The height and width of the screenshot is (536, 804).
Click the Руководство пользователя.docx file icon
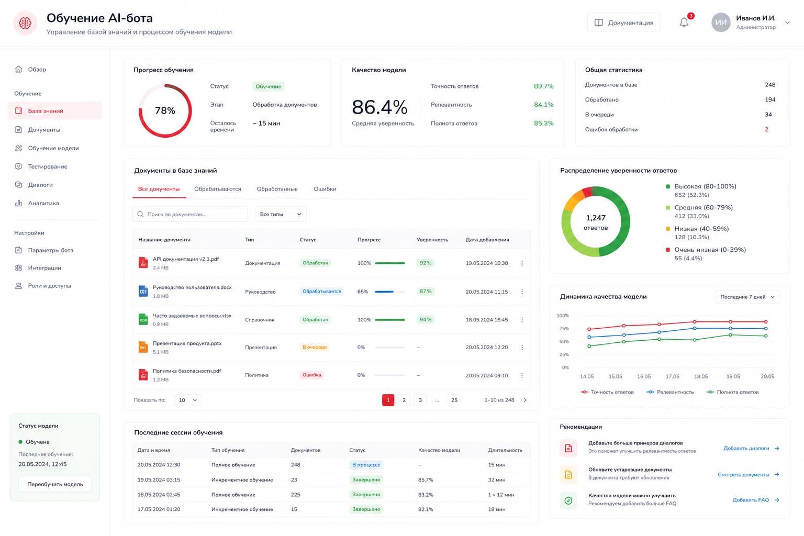click(143, 291)
